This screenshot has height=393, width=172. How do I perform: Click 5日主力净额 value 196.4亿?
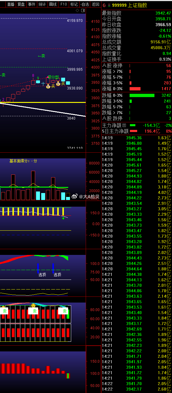[x=152, y=131]
